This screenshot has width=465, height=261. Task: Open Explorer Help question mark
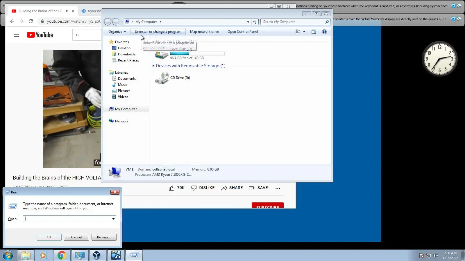[324, 32]
